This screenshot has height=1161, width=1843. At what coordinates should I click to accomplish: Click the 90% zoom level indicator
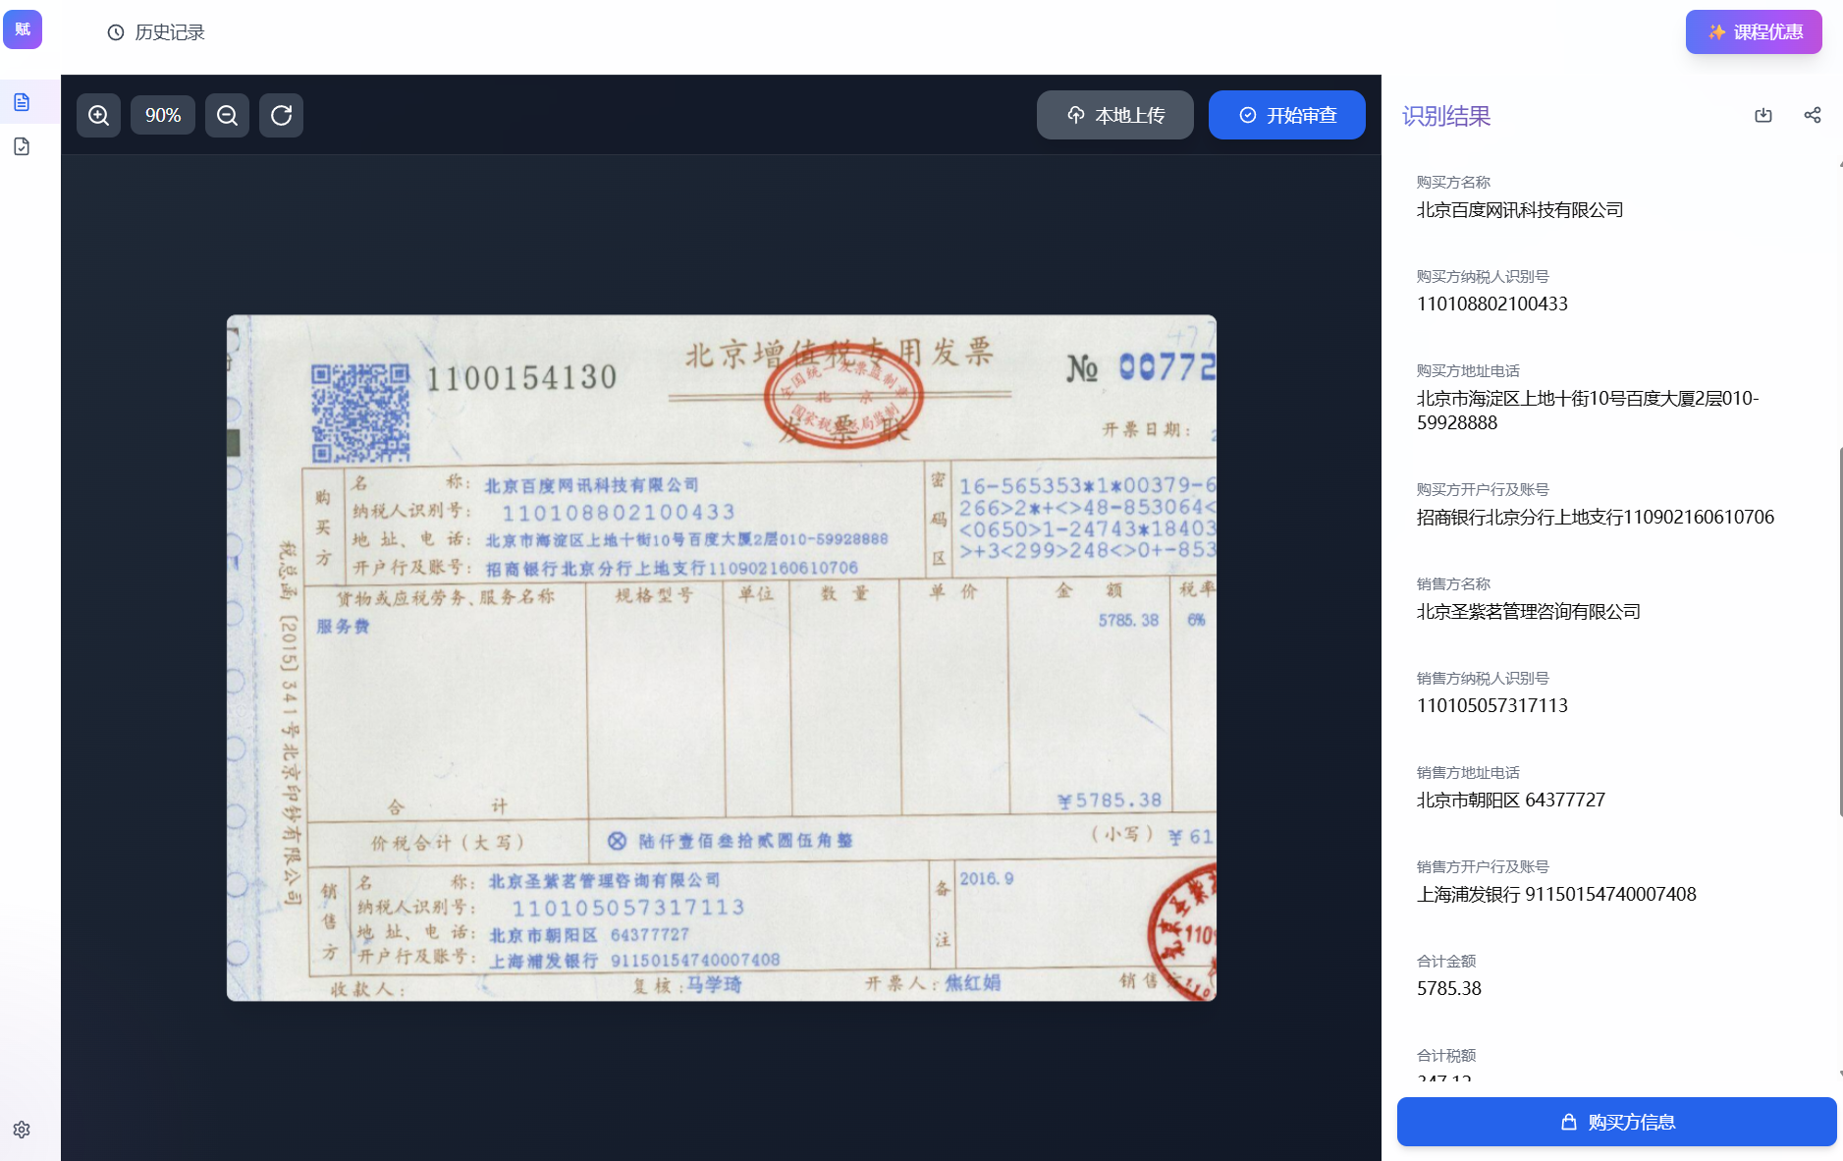tap(163, 115)
